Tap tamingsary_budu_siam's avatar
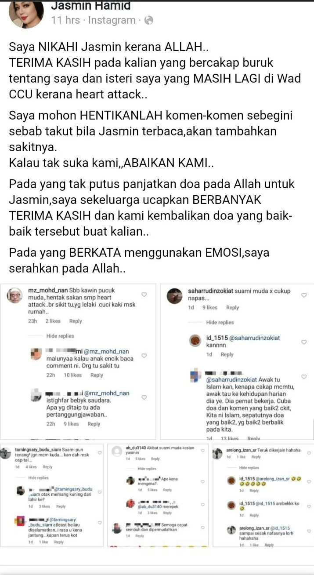 6,453
